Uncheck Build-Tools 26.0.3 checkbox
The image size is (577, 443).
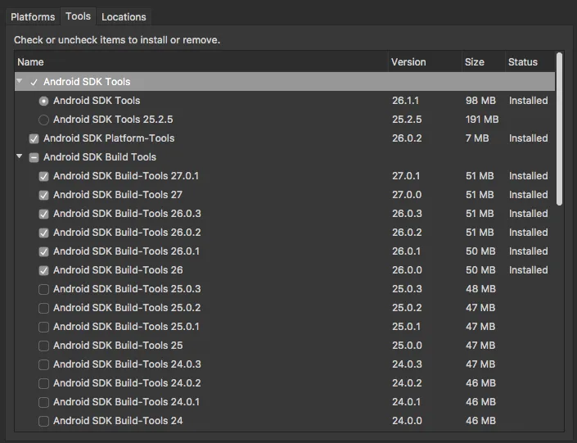click(x=44, y=214)
